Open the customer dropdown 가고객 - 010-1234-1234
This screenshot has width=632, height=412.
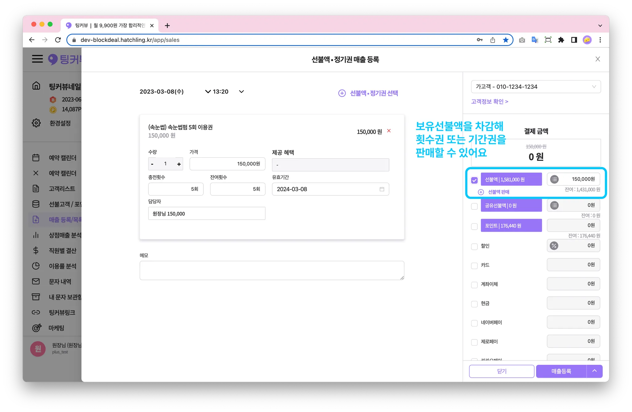[x=536, y=87]
